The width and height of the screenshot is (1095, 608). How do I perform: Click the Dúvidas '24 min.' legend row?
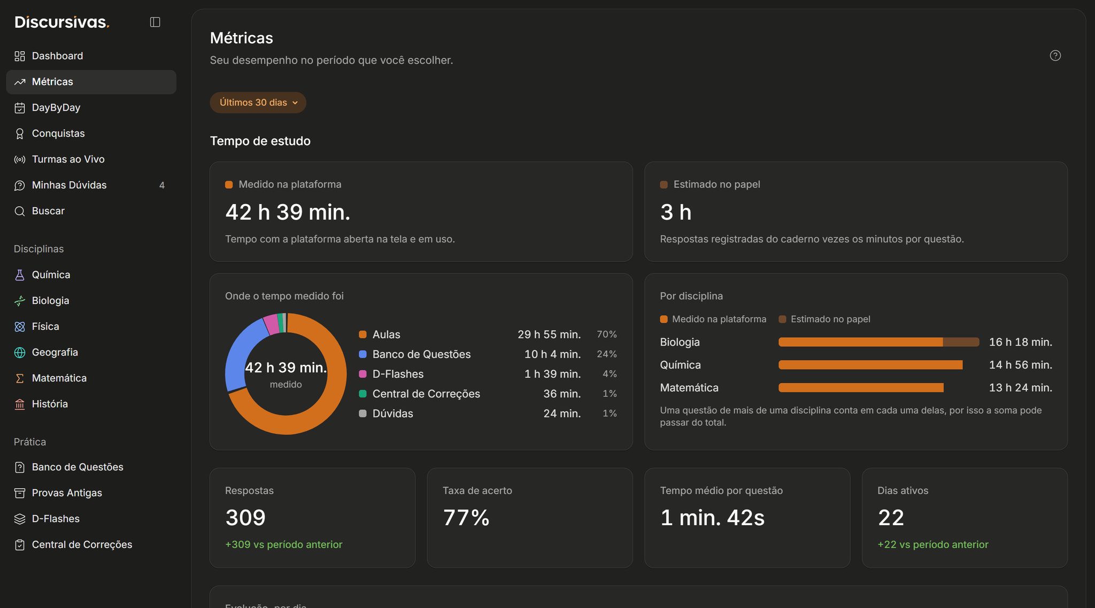pos(488,414)
